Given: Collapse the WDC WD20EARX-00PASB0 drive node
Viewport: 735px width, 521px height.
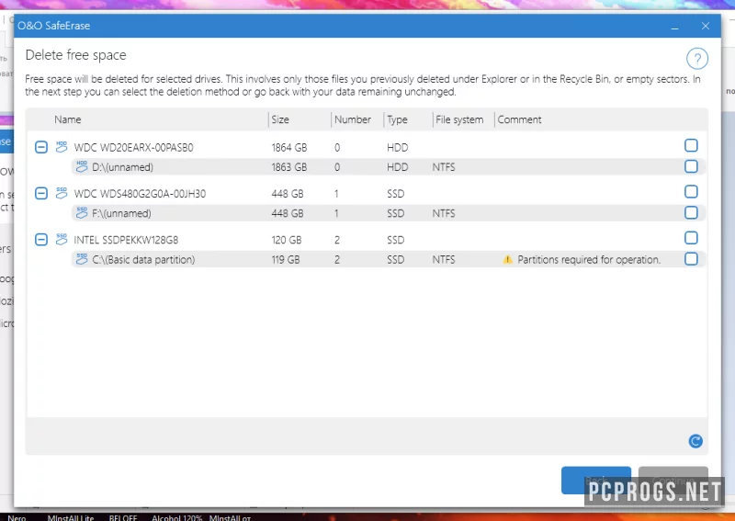Looking at the screenshot, I should (x=41, y=147).
